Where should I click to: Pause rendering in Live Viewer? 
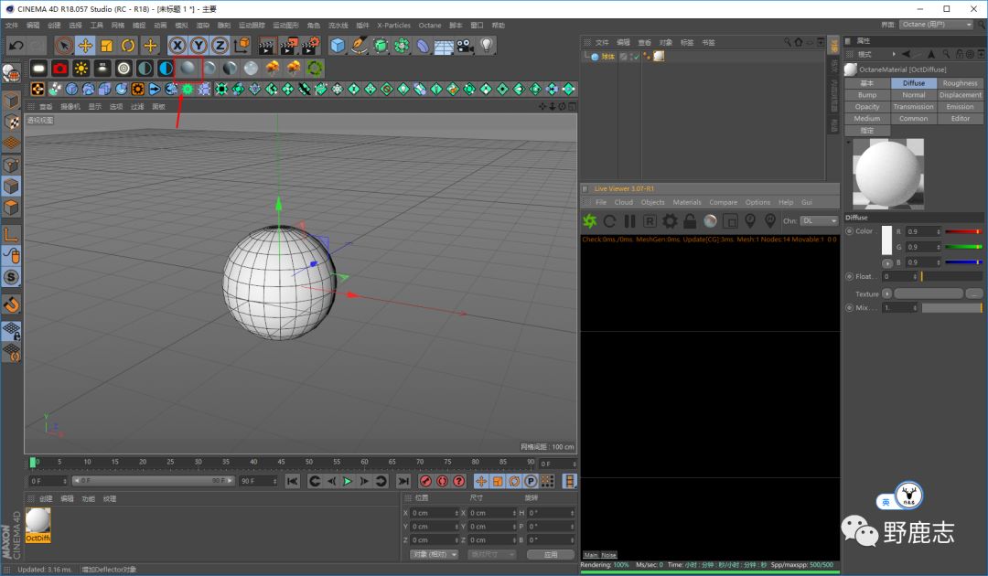coord(629,220)
